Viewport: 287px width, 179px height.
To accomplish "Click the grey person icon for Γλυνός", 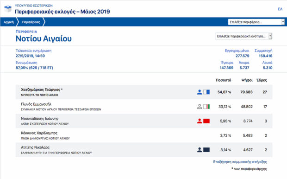I will coord(200,106).
